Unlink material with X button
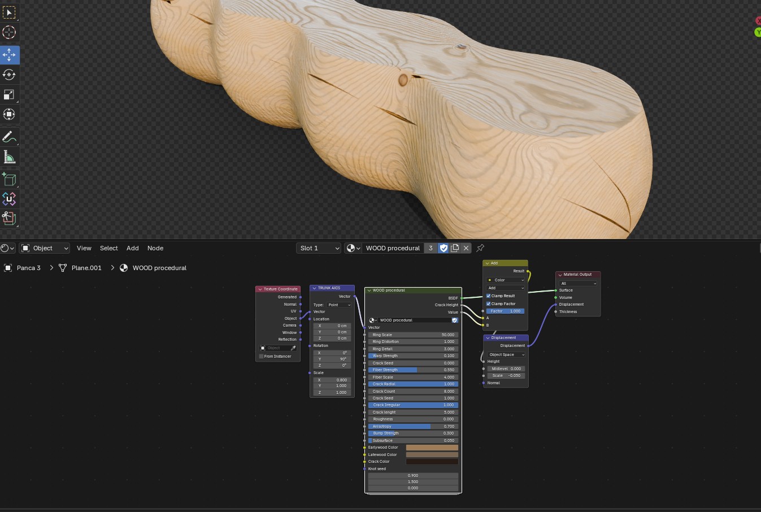 (466, 248)
